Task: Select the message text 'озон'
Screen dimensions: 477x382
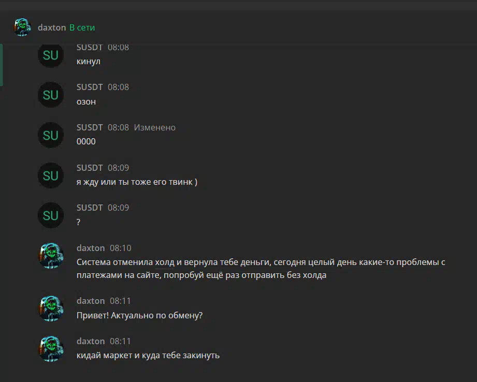Action: [x=86, y=101]
